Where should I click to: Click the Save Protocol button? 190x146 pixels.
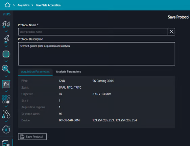pyautogui.click(x=32, y=137)
